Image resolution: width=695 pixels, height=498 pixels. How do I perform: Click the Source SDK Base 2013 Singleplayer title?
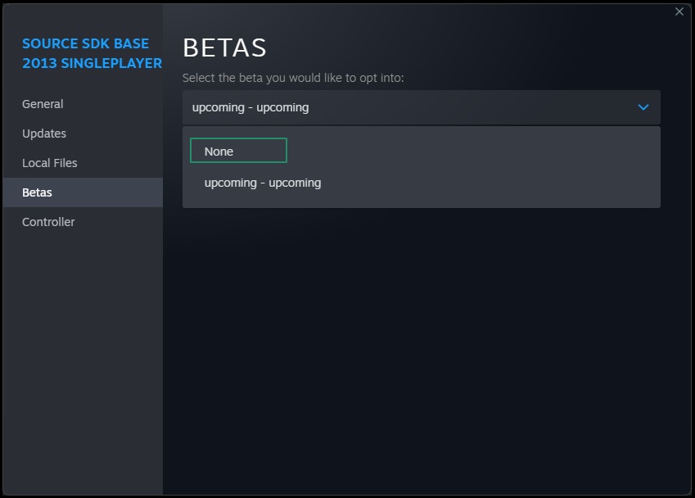point(92,53)
